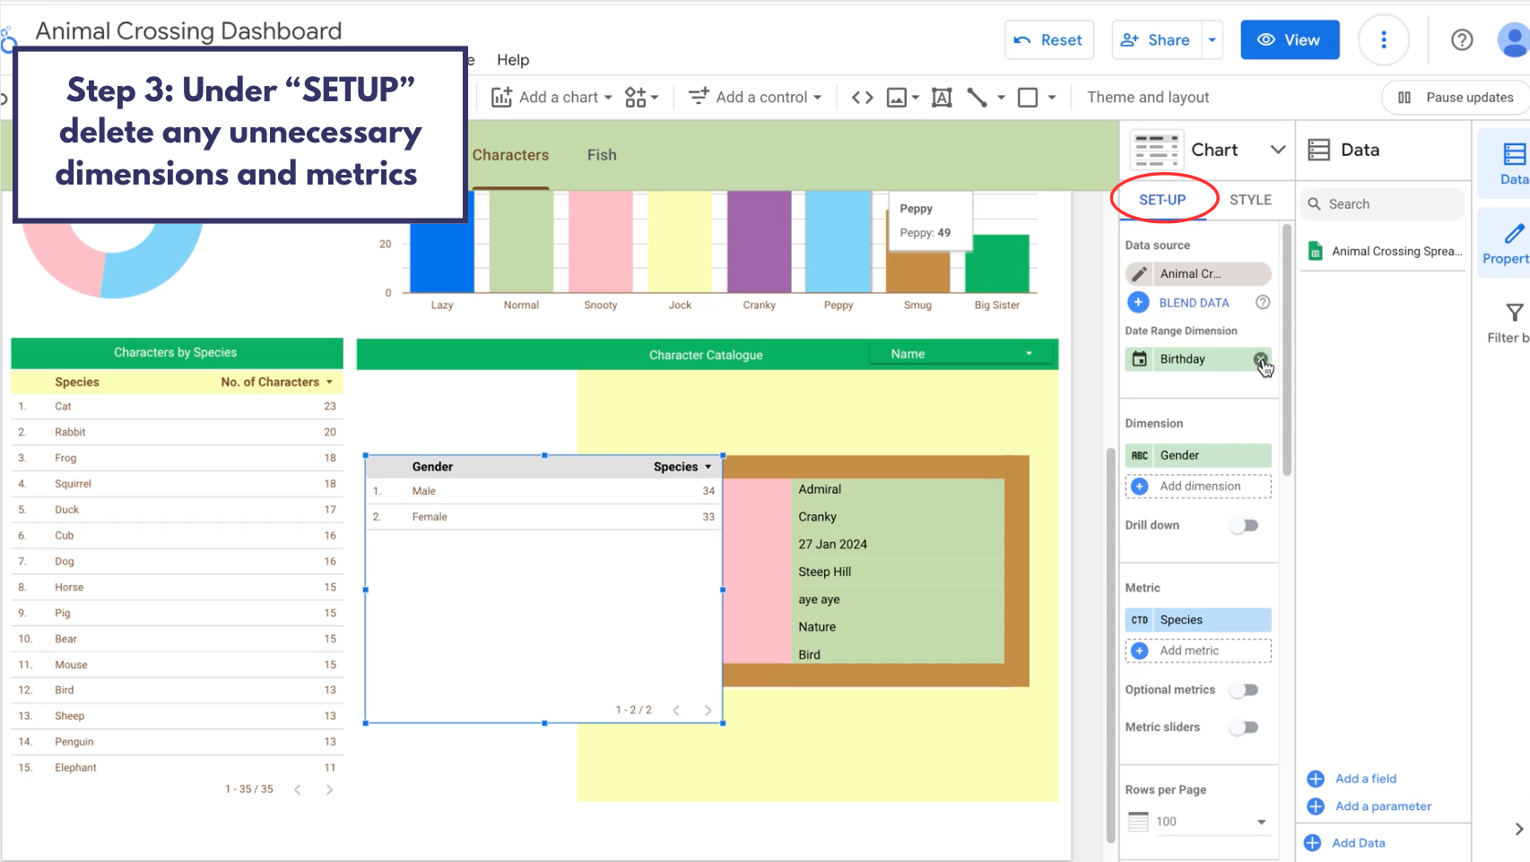Choose the line drawing tool

pos(977,98)
